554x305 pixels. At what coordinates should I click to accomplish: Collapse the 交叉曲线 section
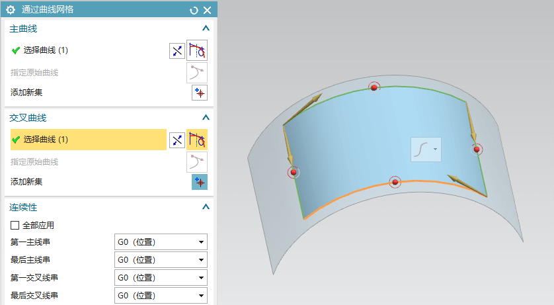tap(206, 118)
